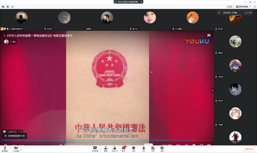Expand audio options arrow beside mute button
Image resolution: width=257 pixels, height=153 pixels.
[x=10, y=149]
